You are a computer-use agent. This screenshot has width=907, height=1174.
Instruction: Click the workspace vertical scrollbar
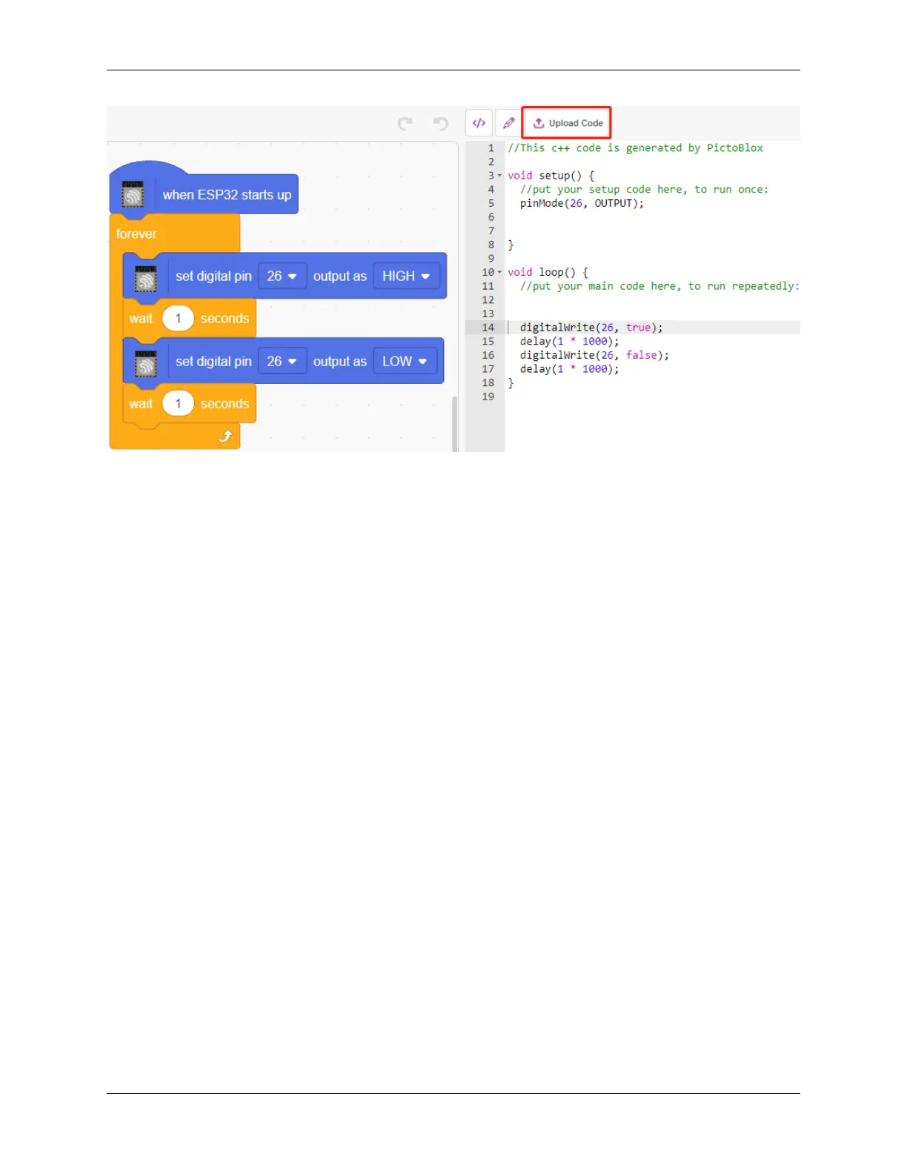(x=455, y=423)
